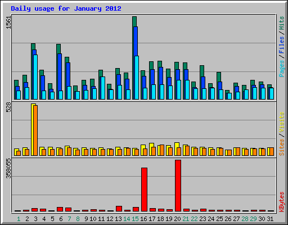Select green day label 14 on the x-axis

[127, 219]
